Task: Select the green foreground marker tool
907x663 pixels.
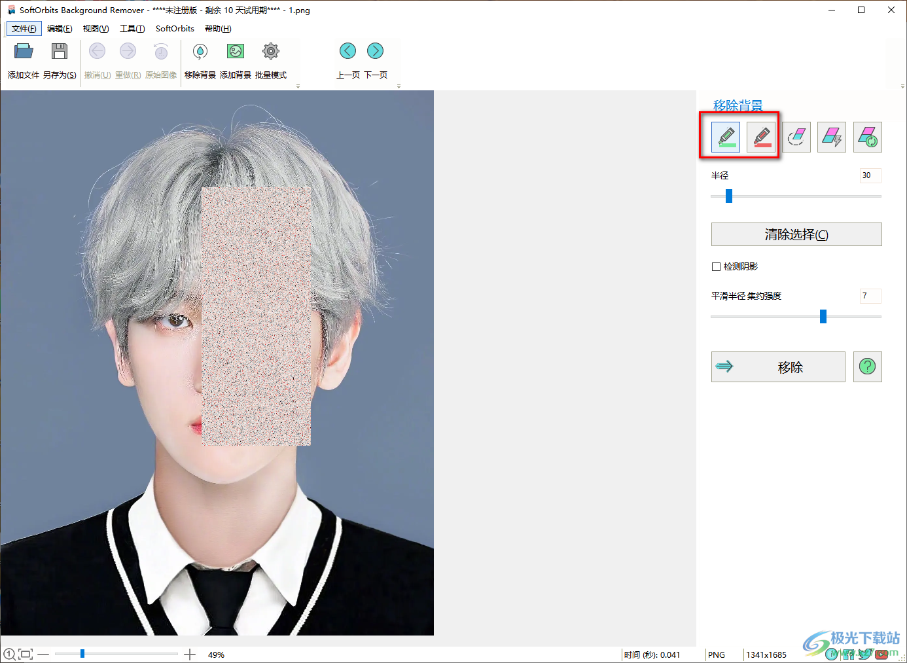Action: (726, 137)
